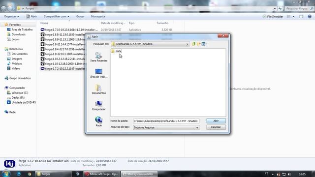Screen dimensions: 315x177
Task: Open Dados (D:) drive
Action: click(16, 97)
